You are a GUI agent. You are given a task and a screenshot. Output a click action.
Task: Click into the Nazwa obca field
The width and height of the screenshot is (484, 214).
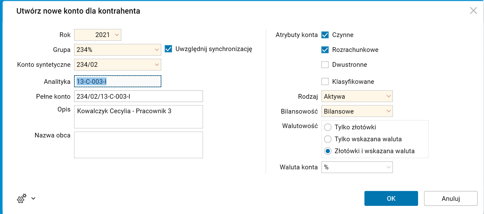138,145
